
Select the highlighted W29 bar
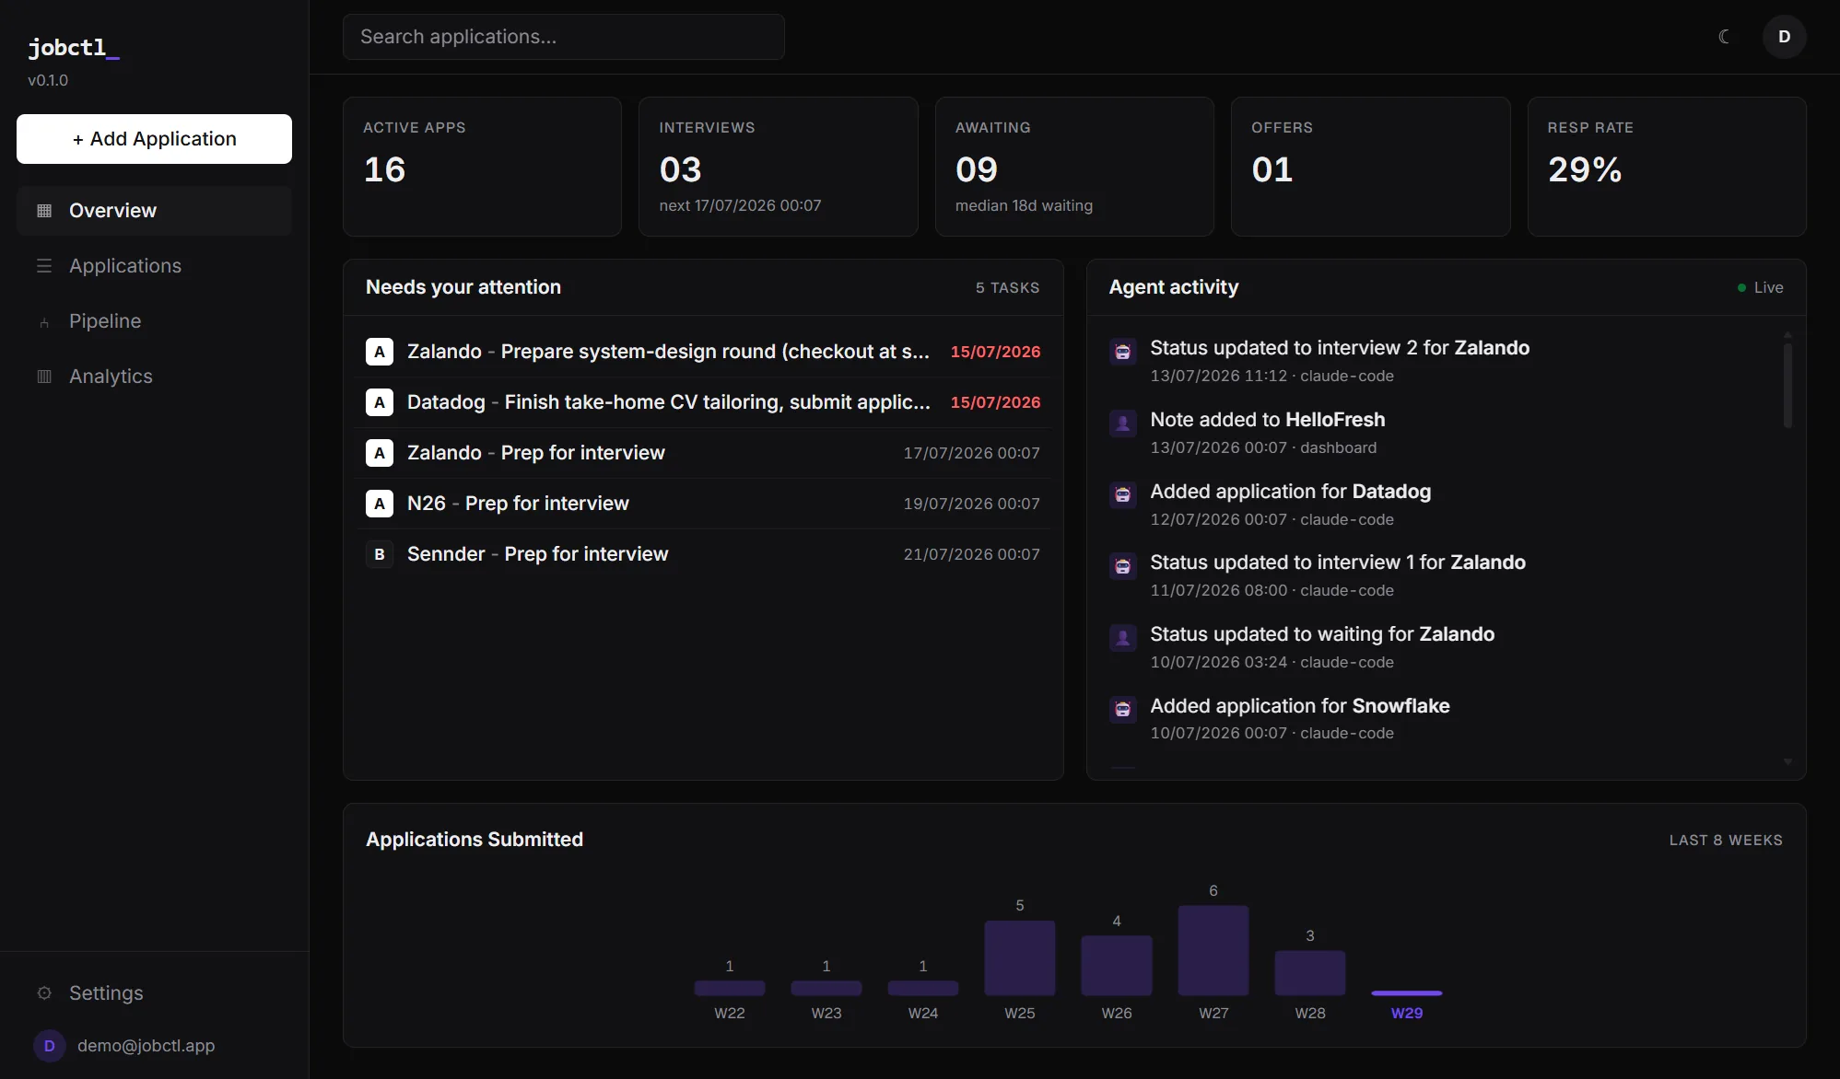tap(1407, 993)
